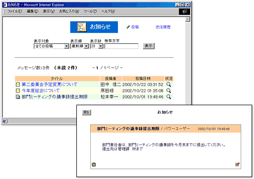Viewport: 254px width, 179px height.
Task: Open the 送信履歴 link
Action: [x=163, y=27]
